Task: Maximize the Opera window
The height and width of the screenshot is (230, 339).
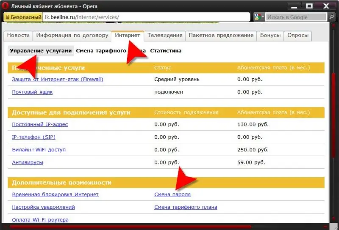Action: [309, 6]
